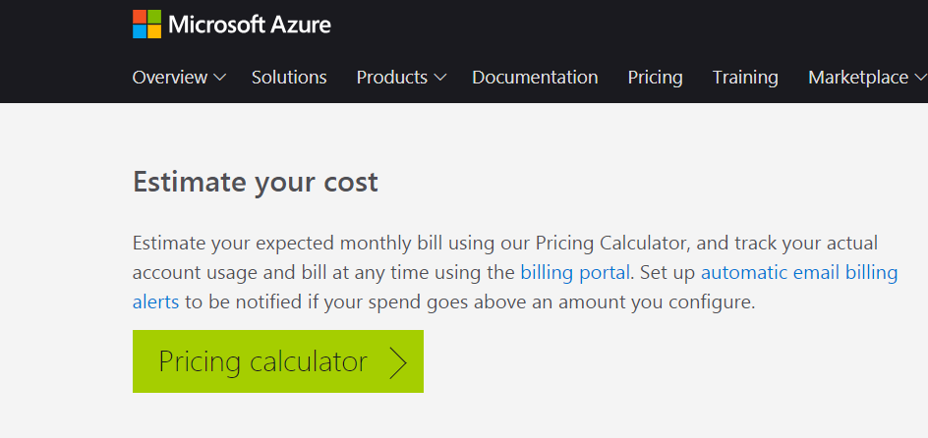
Task: Click the 'Estimate your cost' heading
Action: pos(256,183)
